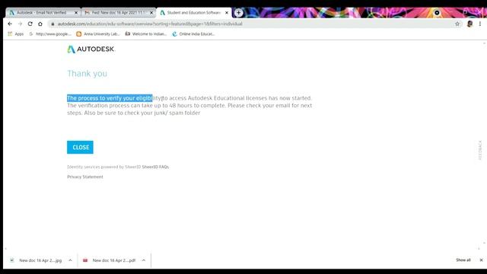487x274 pixels.
Task: Open Online India Educat bookmark
Action: click(193, 33)
